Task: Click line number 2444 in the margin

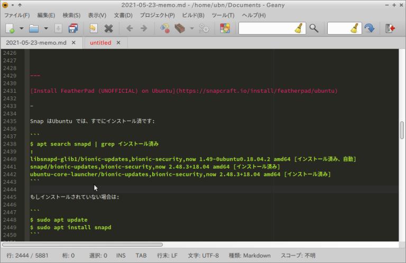Action: [x=10, y=189]
